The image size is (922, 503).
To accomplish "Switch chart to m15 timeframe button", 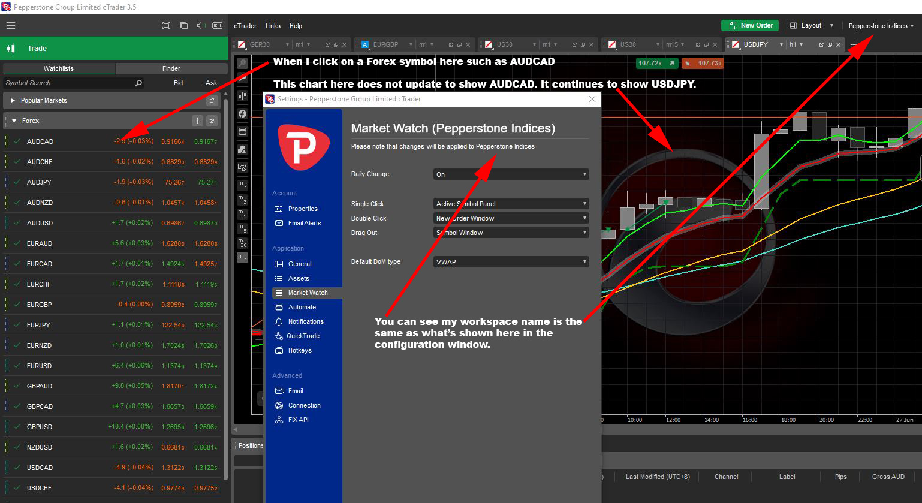I will pos(242,228).
